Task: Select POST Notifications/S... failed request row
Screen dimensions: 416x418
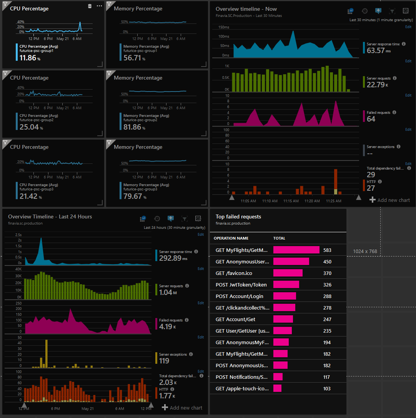Action: click(278, 377)
